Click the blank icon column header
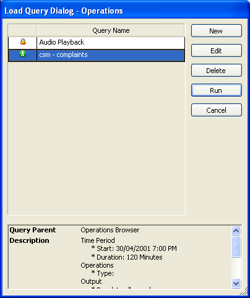The width and height of the screenshot is (250, 298). coord(22,30)
